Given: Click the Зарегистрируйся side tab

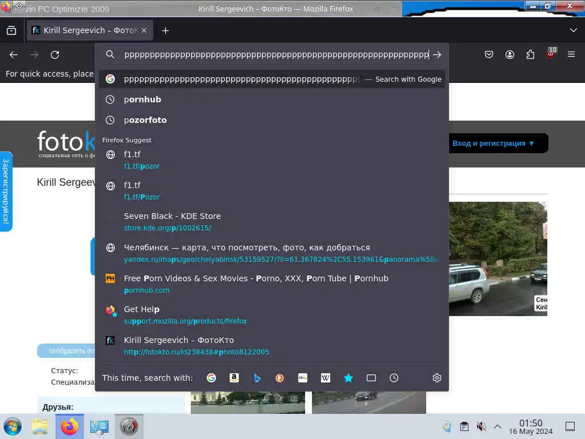Looking at the screenshot, I should pos(6,191).
